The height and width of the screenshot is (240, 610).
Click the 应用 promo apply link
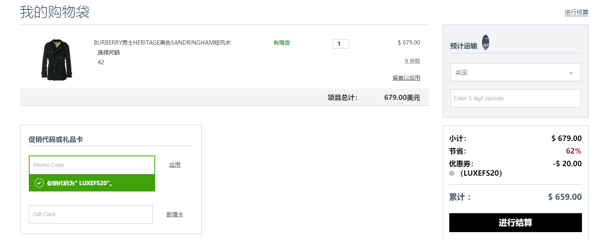(175, 165)
